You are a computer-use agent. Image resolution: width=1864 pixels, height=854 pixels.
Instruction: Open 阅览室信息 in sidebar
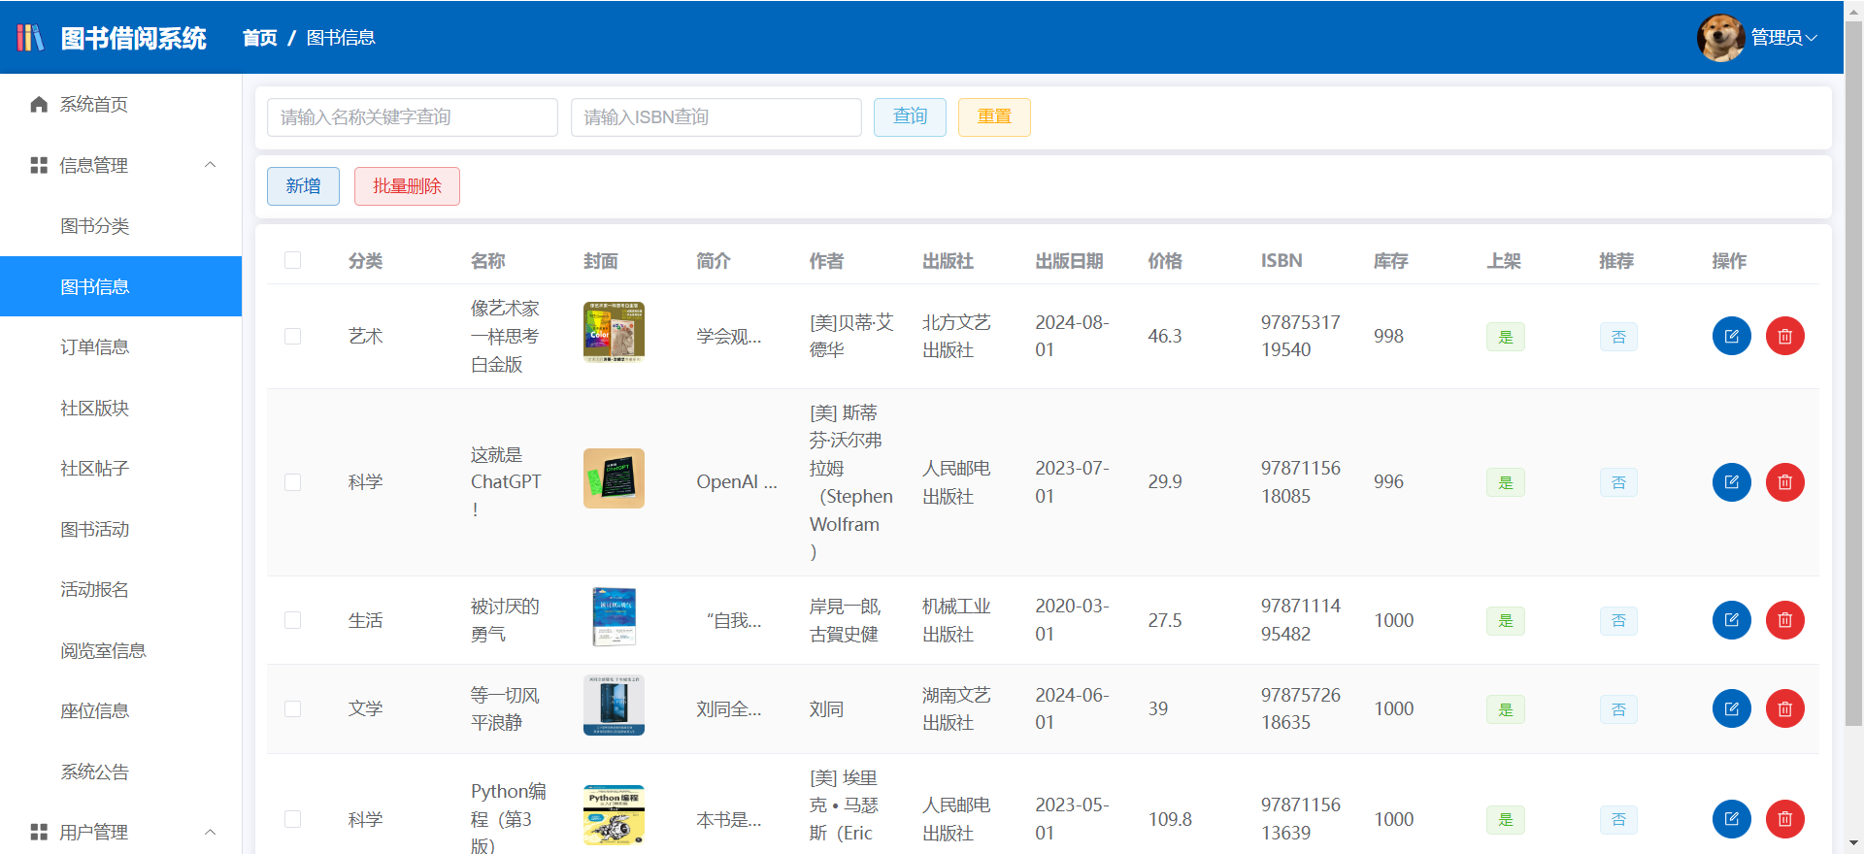120,651
